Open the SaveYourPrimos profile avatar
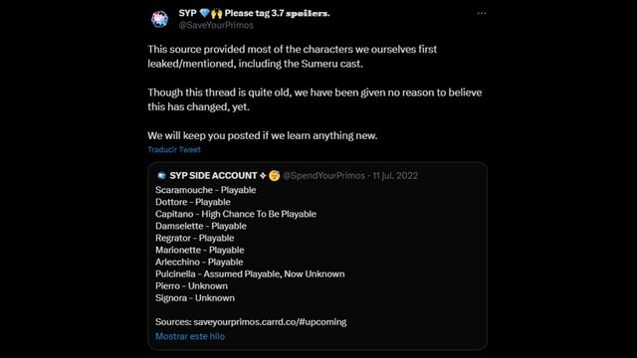637x358 pixels. pos(159,19)
